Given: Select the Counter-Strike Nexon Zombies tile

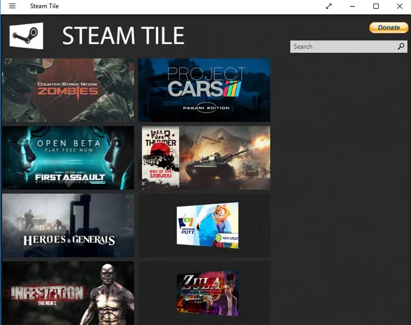Looking at the screenshot, I should point(68,90).
